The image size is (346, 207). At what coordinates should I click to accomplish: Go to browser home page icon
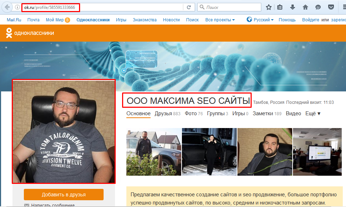tap(305, 7)
